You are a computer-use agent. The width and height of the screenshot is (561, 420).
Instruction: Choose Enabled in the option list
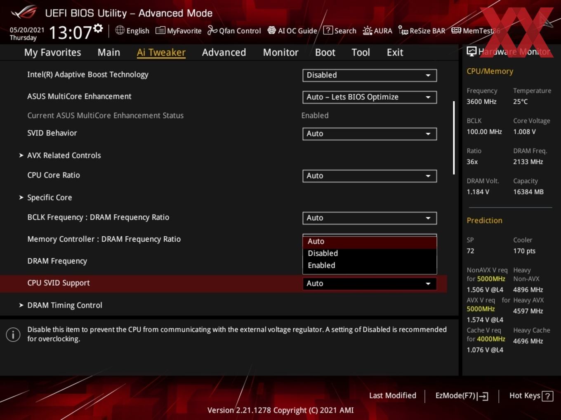click(370, 265)
